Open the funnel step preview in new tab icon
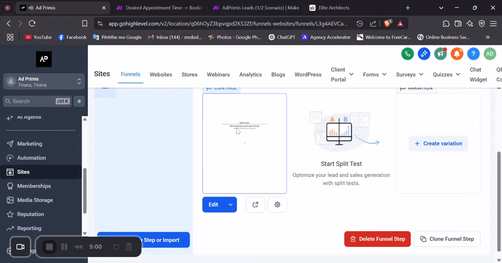The image size is (502, 263). pos(255,205)
